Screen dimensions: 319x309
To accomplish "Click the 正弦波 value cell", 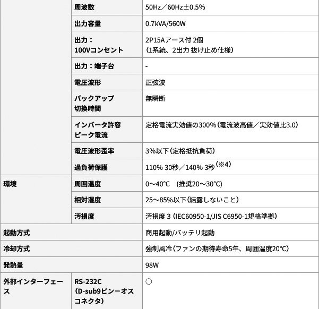I will pyautogui.click(x=155, y=83).
